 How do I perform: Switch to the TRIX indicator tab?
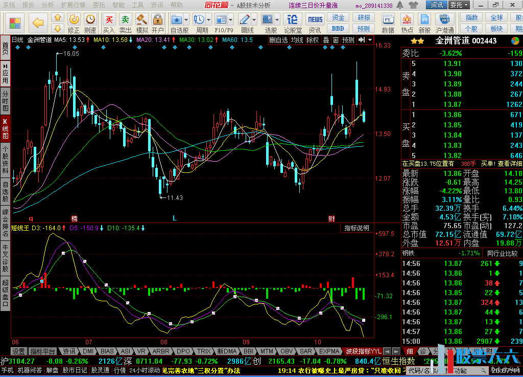pos(204,351)
